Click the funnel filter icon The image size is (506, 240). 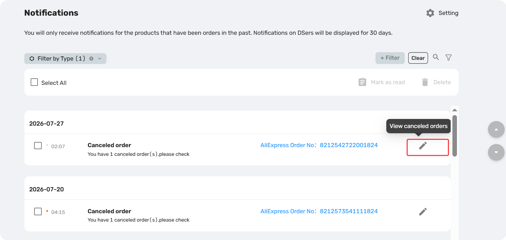[x=449, y=58]
